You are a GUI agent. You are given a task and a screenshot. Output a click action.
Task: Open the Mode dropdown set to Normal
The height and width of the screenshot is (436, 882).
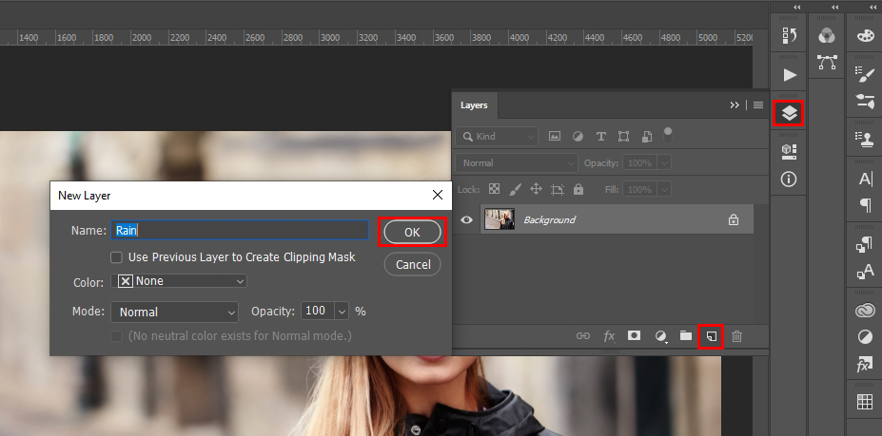174,312
